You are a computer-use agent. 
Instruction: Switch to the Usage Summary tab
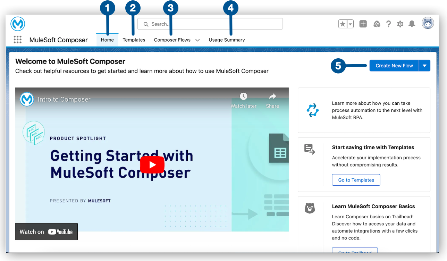point(227,40)
